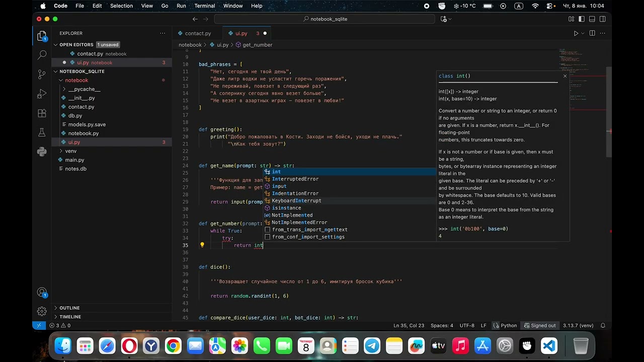Open the Source Control view
Viewport: 644px width, 362px height.
(42, 74)
